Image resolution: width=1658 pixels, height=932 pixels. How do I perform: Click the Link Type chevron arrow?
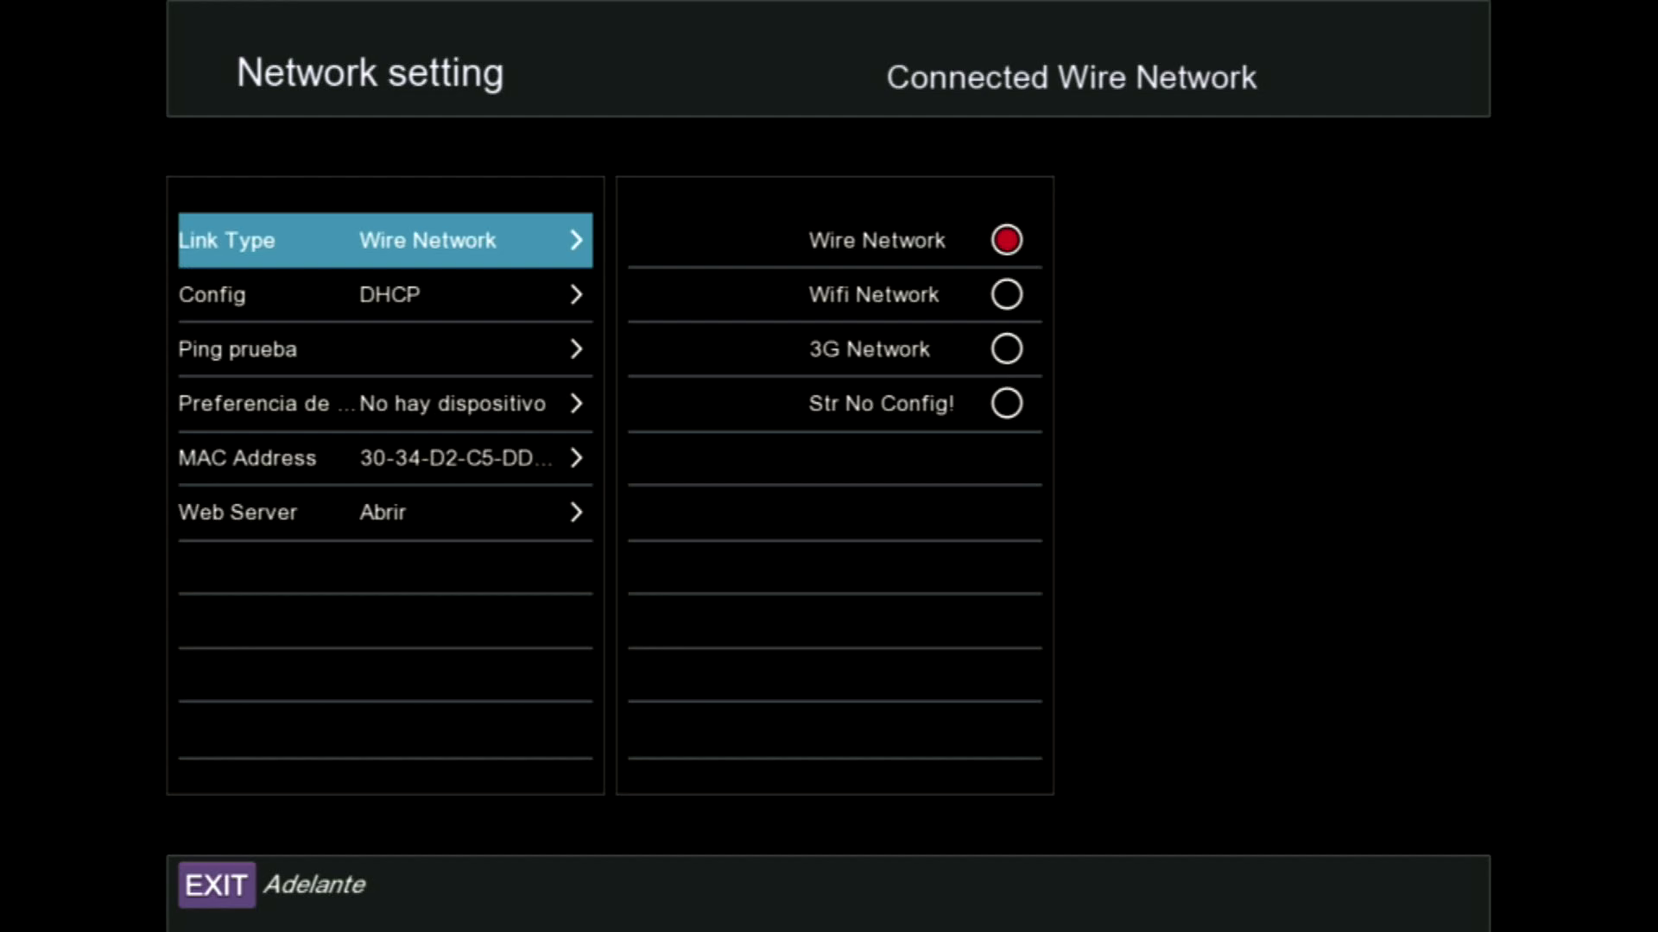tap(576, 241)
